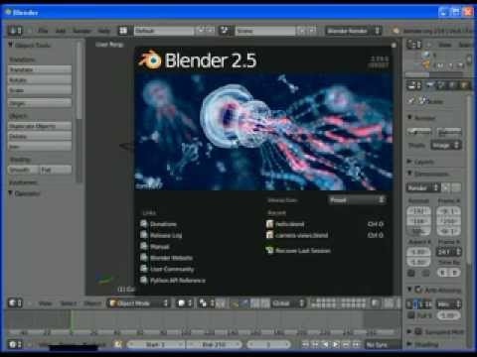Open the Render menu

pos(81,31)
